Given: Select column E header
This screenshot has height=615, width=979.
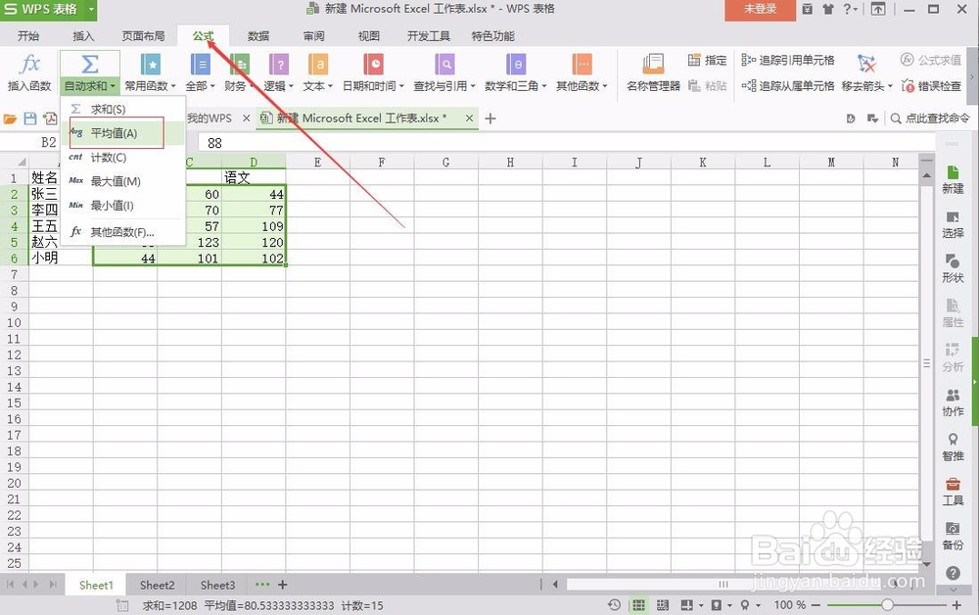Looking at the screenshot, I should [317, 163].
